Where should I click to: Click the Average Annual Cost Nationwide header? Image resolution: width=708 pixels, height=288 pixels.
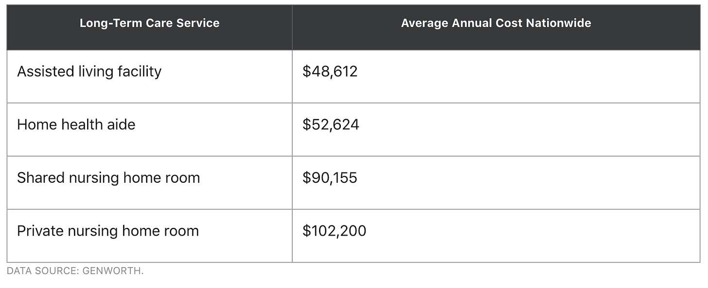click(x=496, y=23)
